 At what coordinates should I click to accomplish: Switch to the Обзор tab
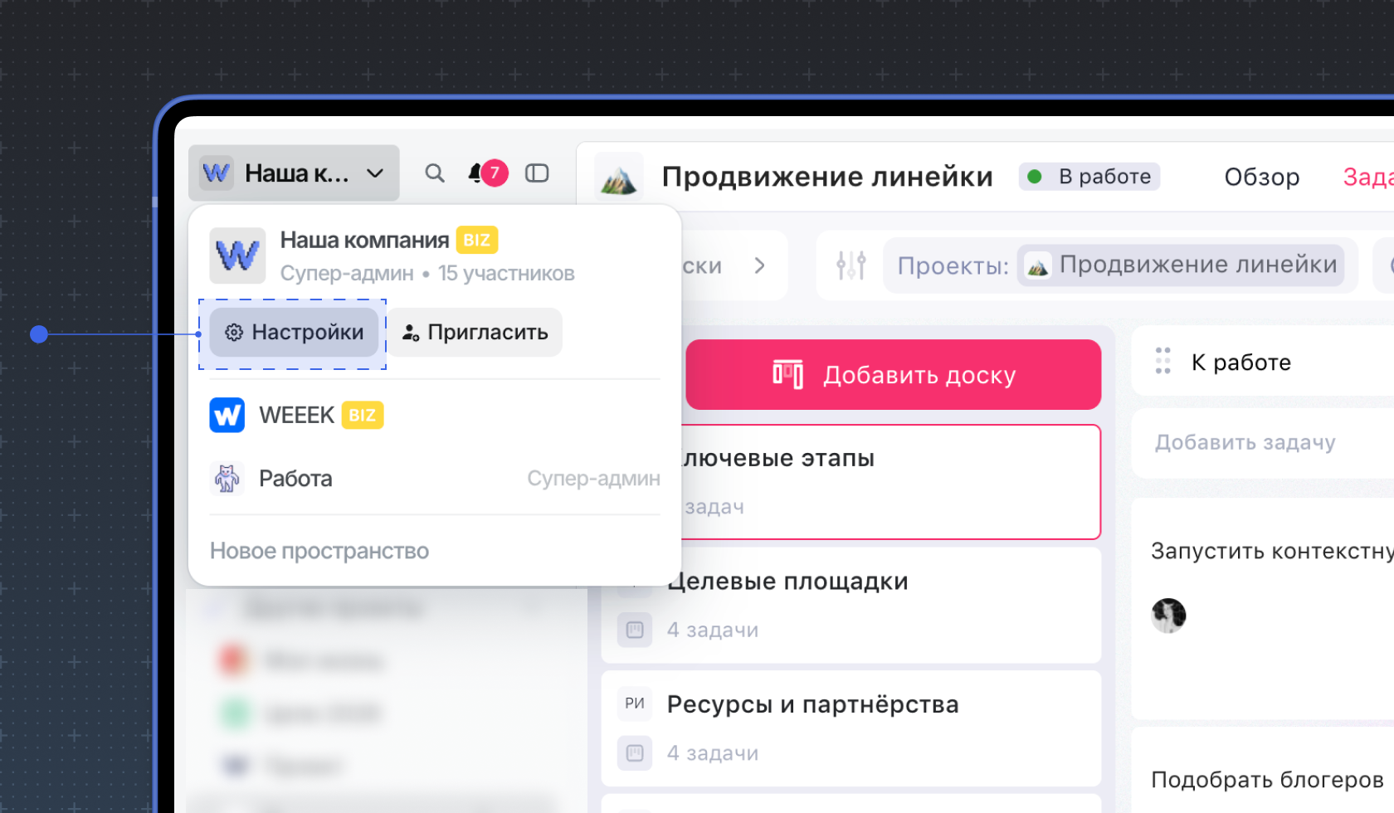tap(1261, 177)
